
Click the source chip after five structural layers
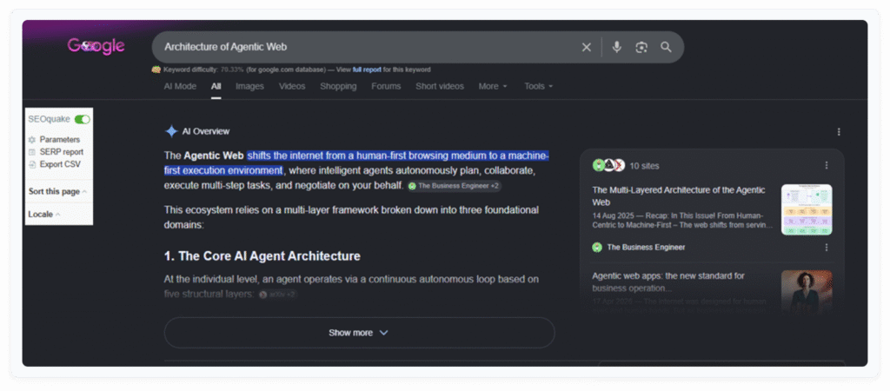coord(277,295)
